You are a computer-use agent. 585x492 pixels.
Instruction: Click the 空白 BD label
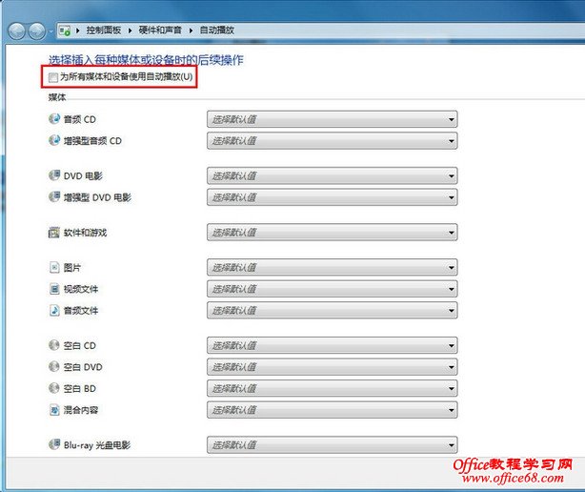point(80,389)
